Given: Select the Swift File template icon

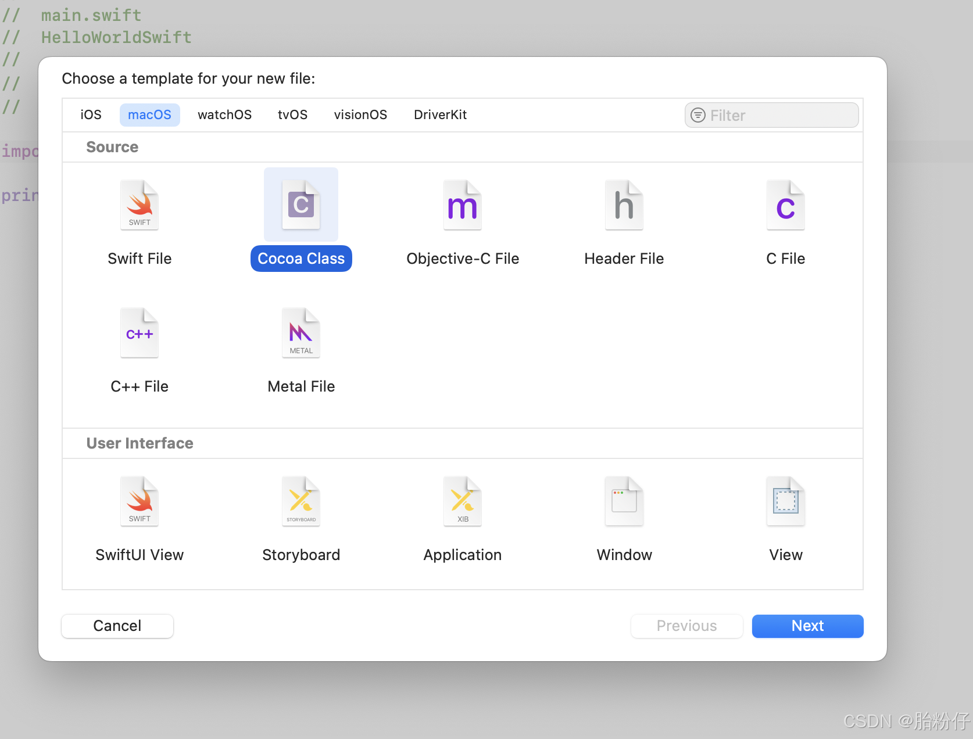Looking at the screenshot, I should [x=139, y=205].
